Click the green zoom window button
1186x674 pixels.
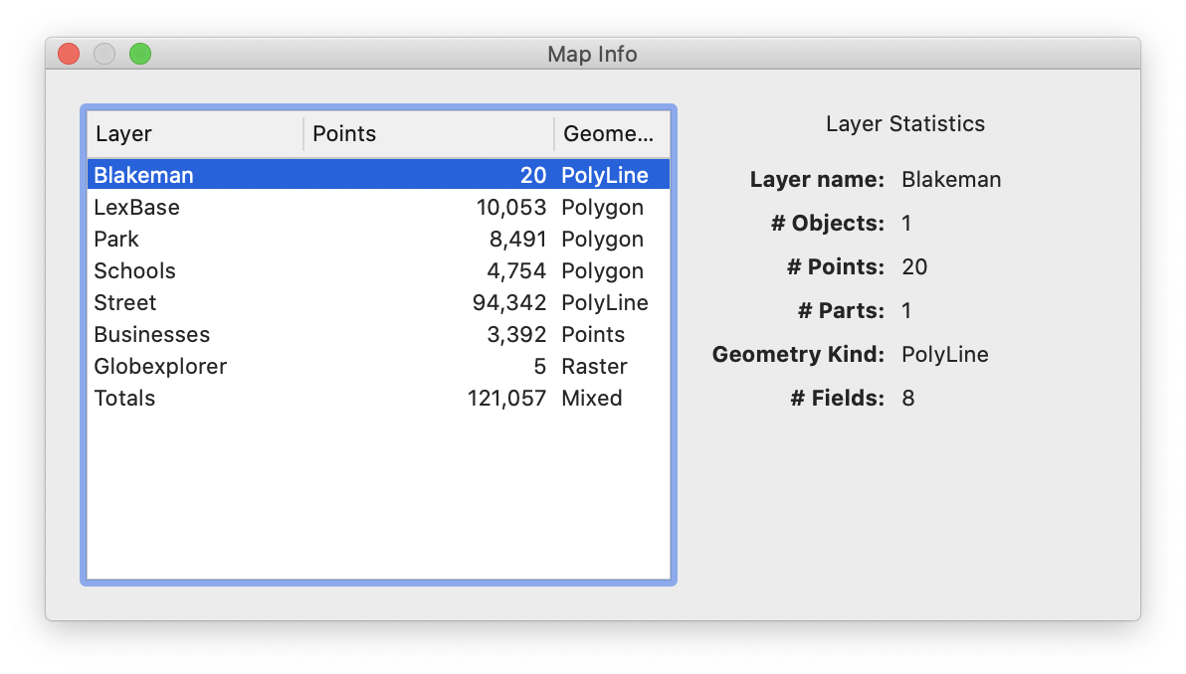coord(140,54)
